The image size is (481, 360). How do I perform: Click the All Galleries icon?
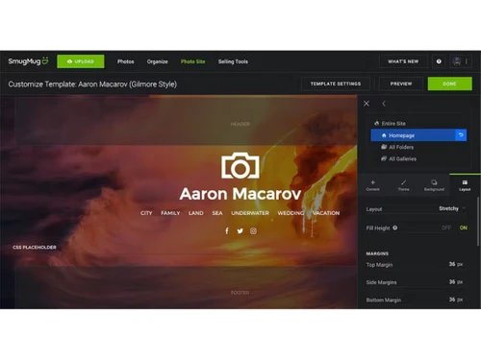(384, 158)
